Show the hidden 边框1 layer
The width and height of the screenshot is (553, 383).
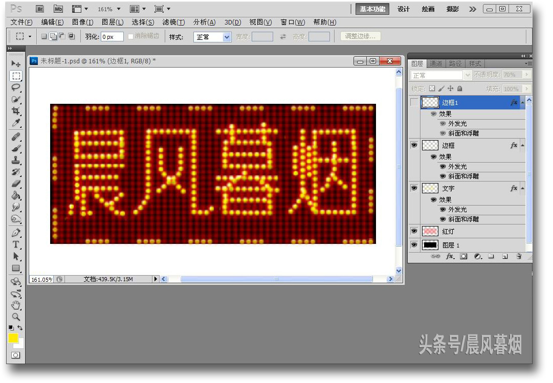(414, 102)
